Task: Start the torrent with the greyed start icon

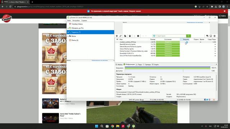Action: [134, 36]
